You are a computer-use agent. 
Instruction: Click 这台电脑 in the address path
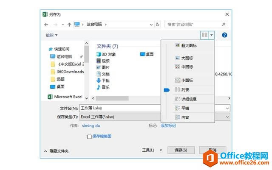click(x=94, y=24)
